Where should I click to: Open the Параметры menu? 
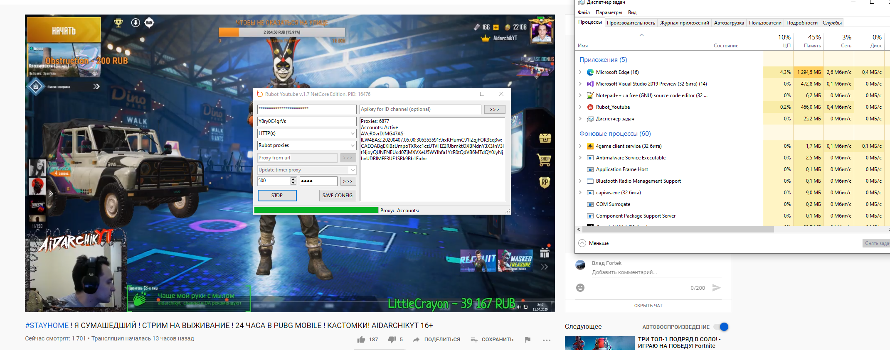(609, 12)
